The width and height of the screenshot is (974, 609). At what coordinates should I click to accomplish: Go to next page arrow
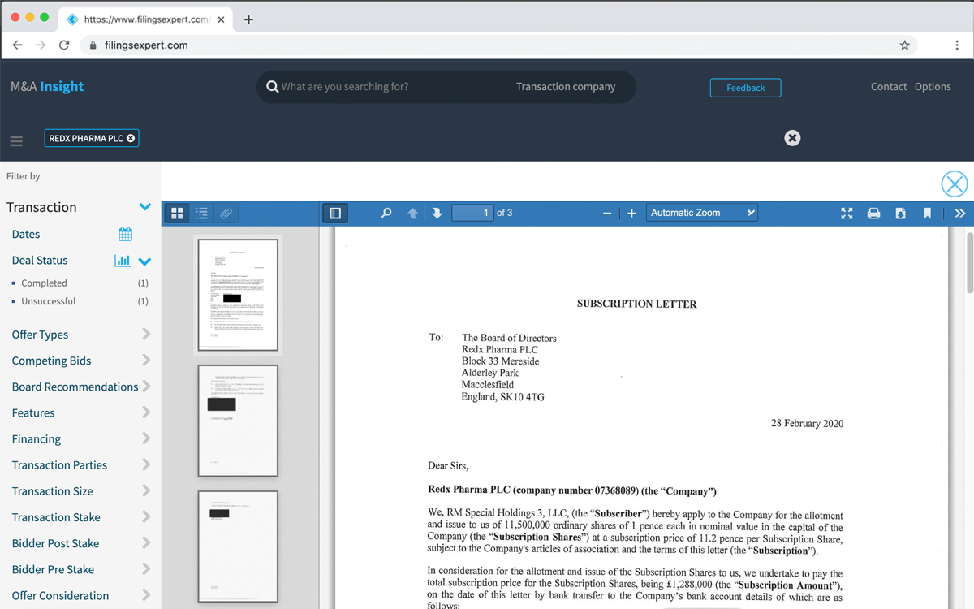pos(437,214)
